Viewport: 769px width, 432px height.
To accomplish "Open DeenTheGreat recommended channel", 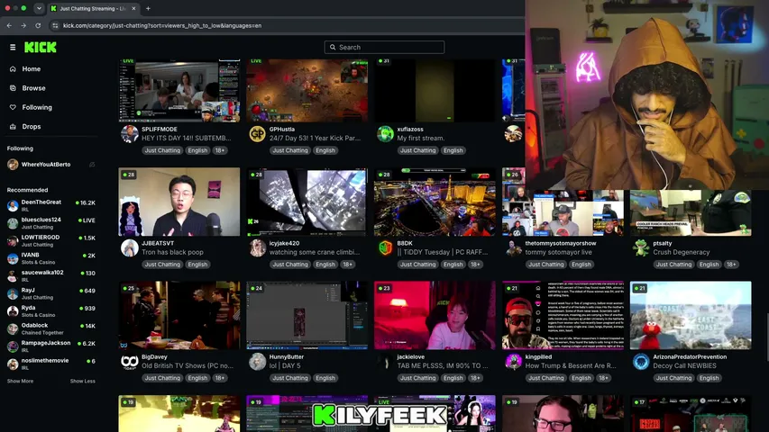I will (51, 205).
